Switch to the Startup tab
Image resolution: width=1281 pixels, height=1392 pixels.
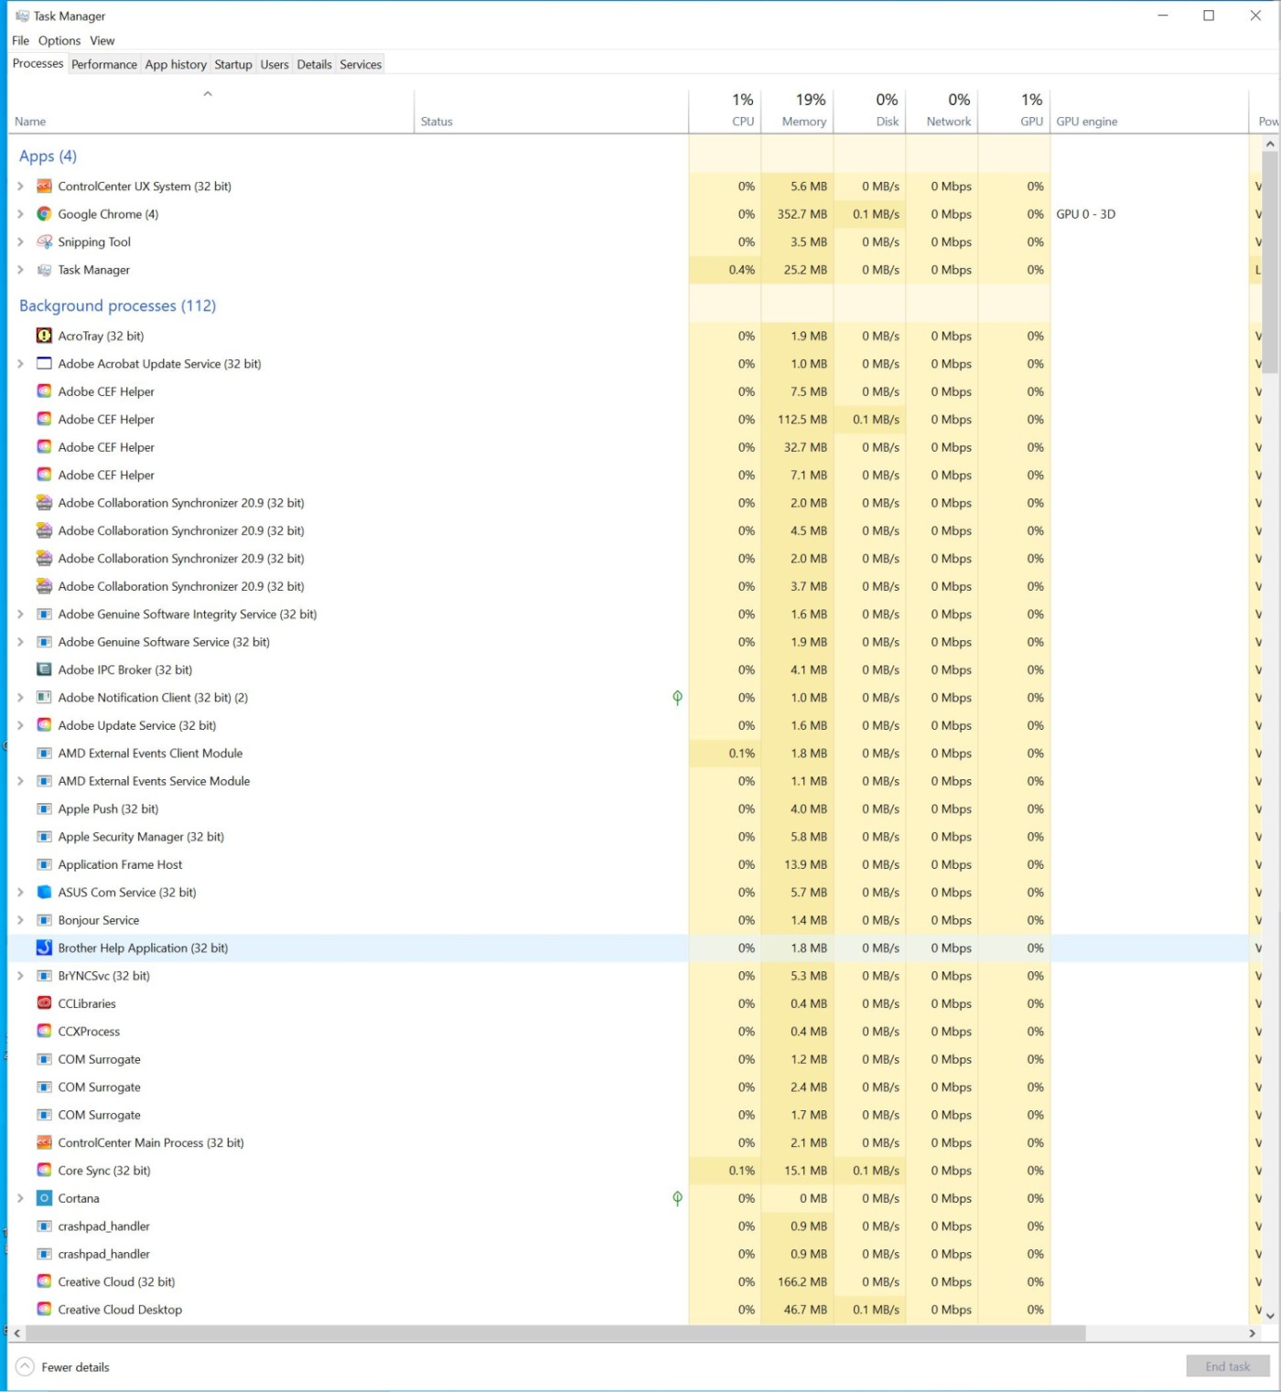pos(233,64)
